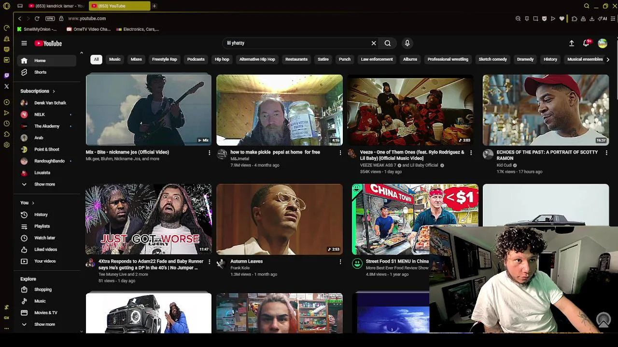Open options for Veeze video

[x=471, y=153]
